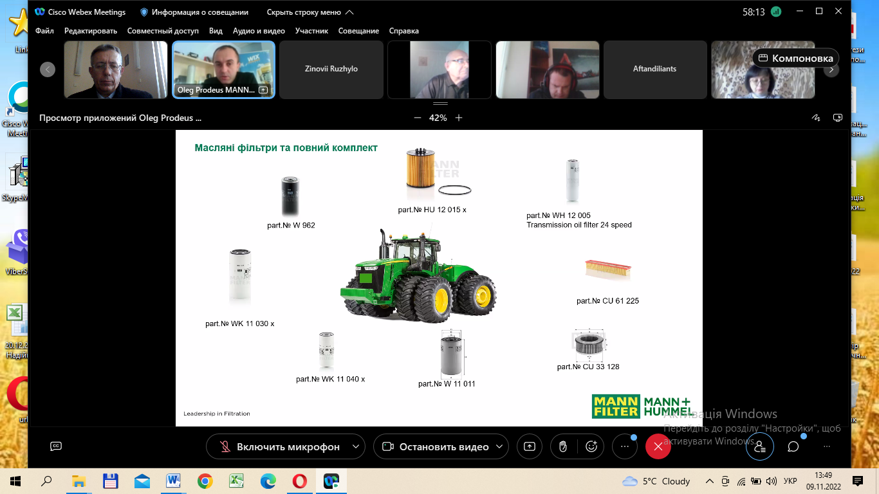Image resolution: width=879 pixels, height=494 pixels.
Task: Click the green connection quality indicator
Action: [776, 12]
